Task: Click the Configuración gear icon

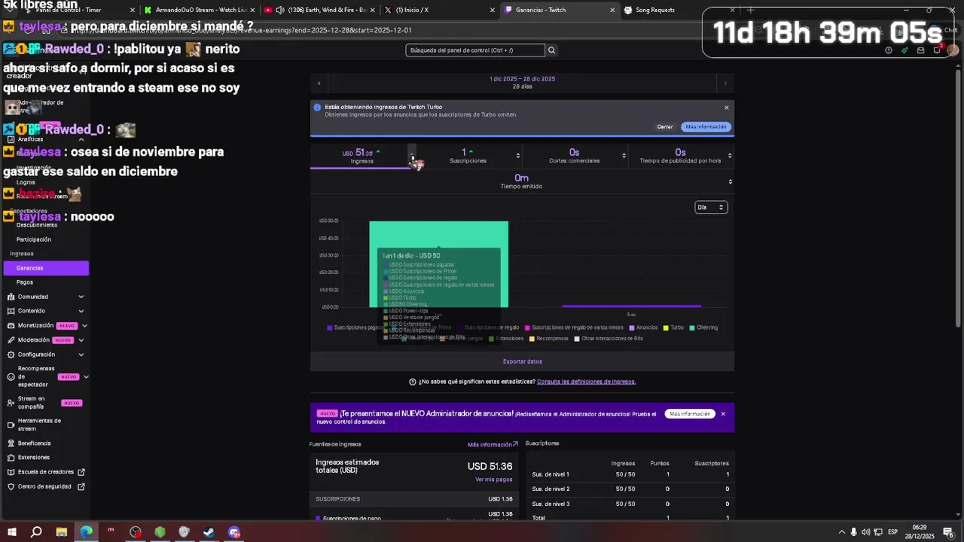Action: coord(11,355)
